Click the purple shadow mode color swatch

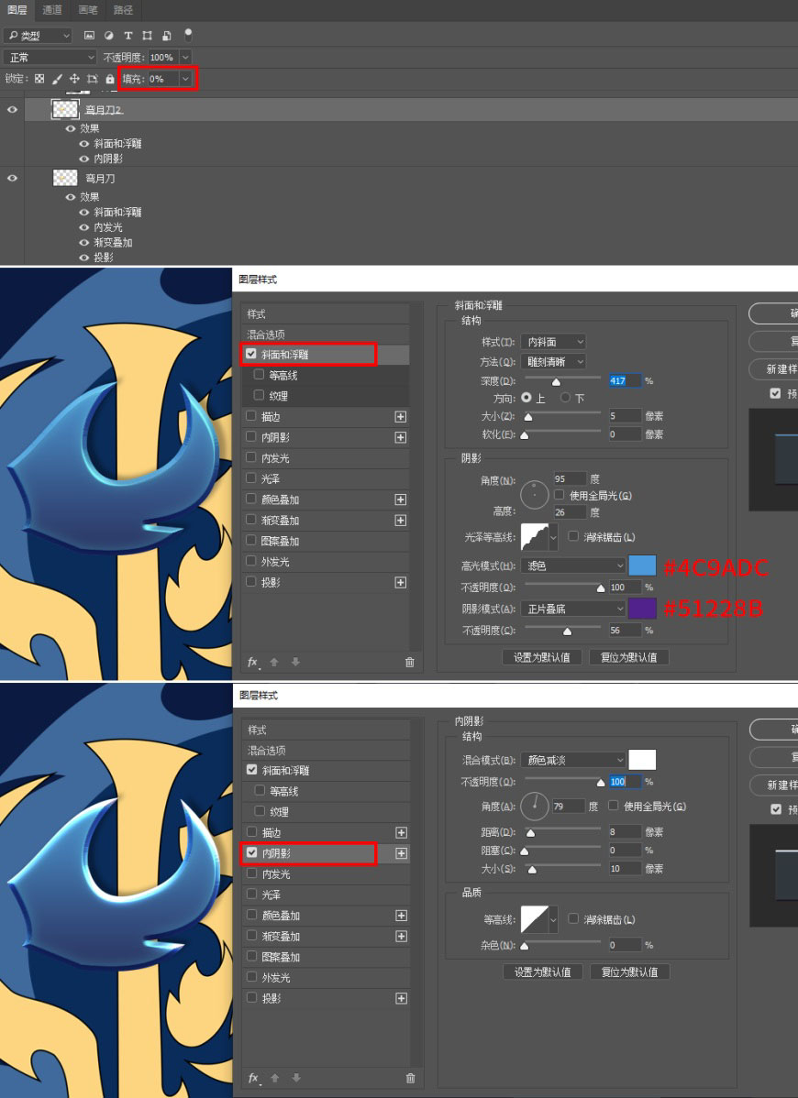point(642,609)
